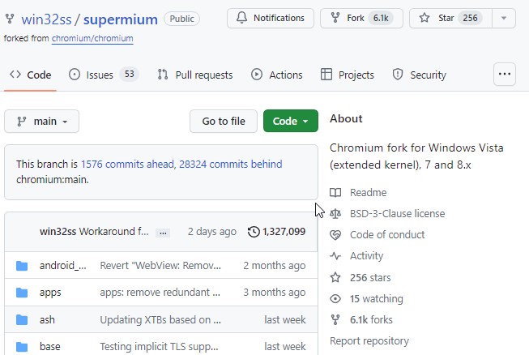Open the main branch dropdown
Screen dimensions: 529x355
click(x=42, y=122)
